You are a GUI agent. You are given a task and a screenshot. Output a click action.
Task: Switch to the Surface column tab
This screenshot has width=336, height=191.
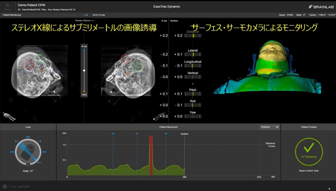(174, 20)
